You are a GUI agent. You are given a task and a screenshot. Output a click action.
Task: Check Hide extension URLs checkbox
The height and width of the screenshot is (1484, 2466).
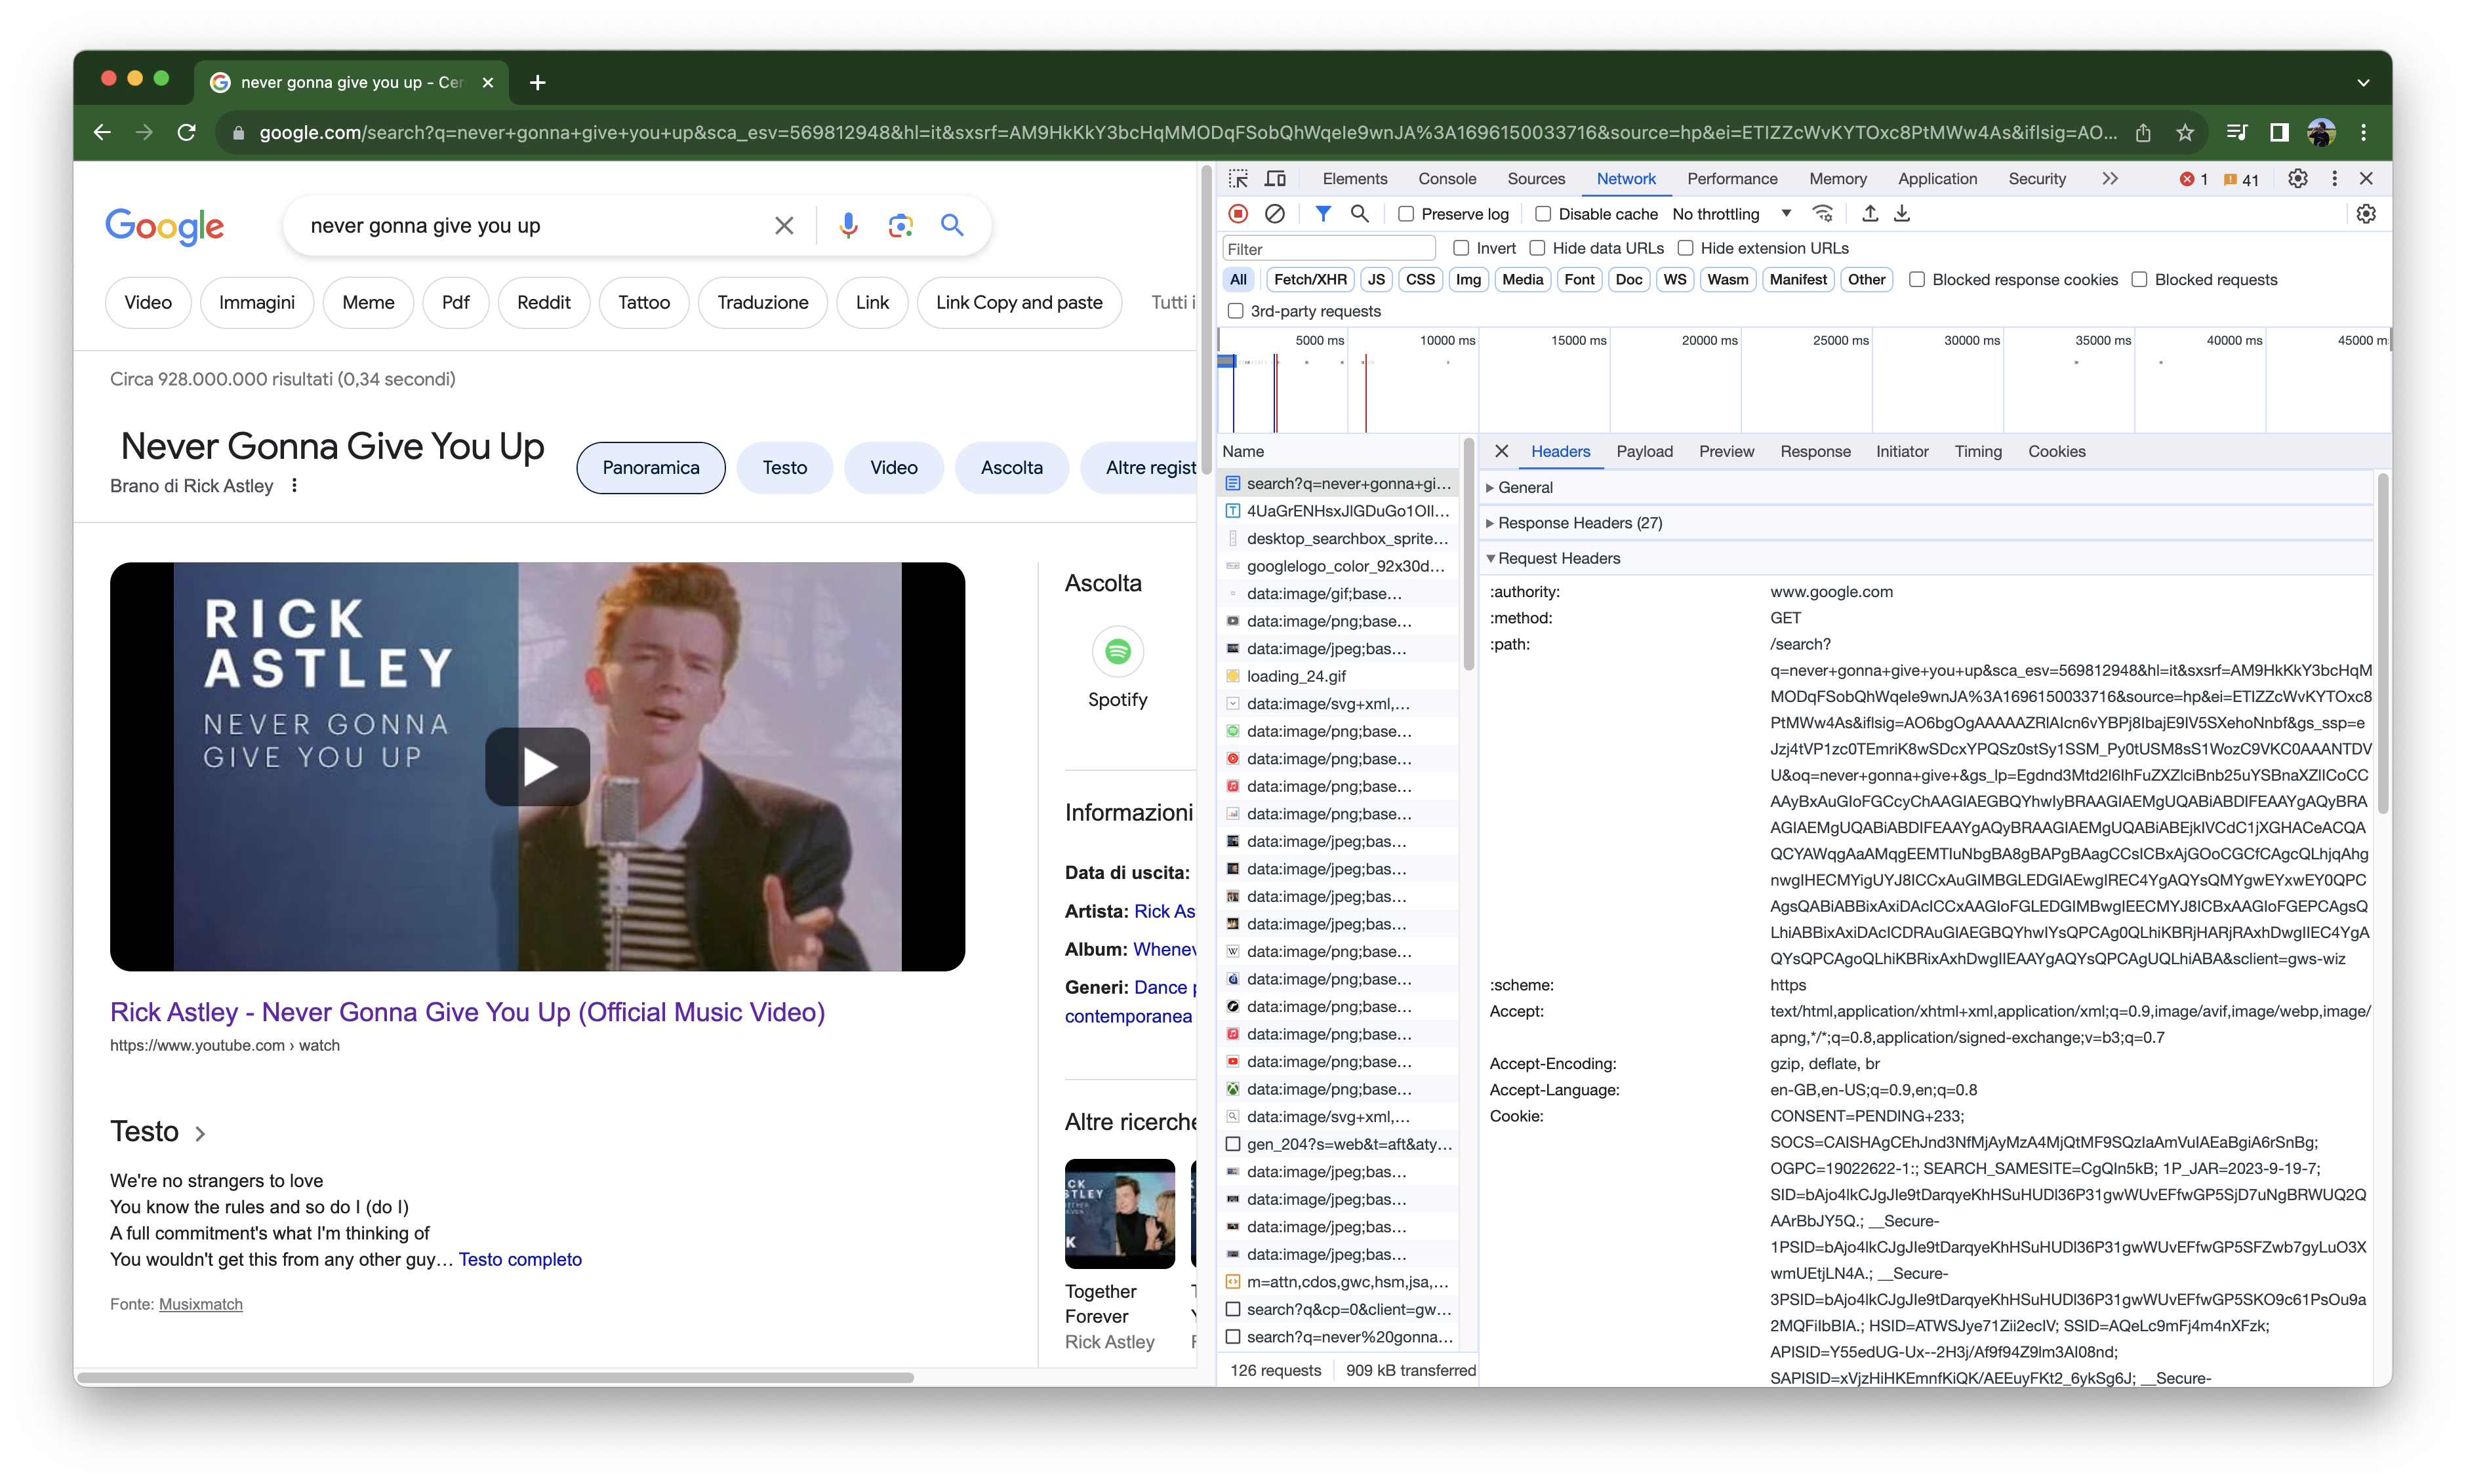click(1686, 248)
